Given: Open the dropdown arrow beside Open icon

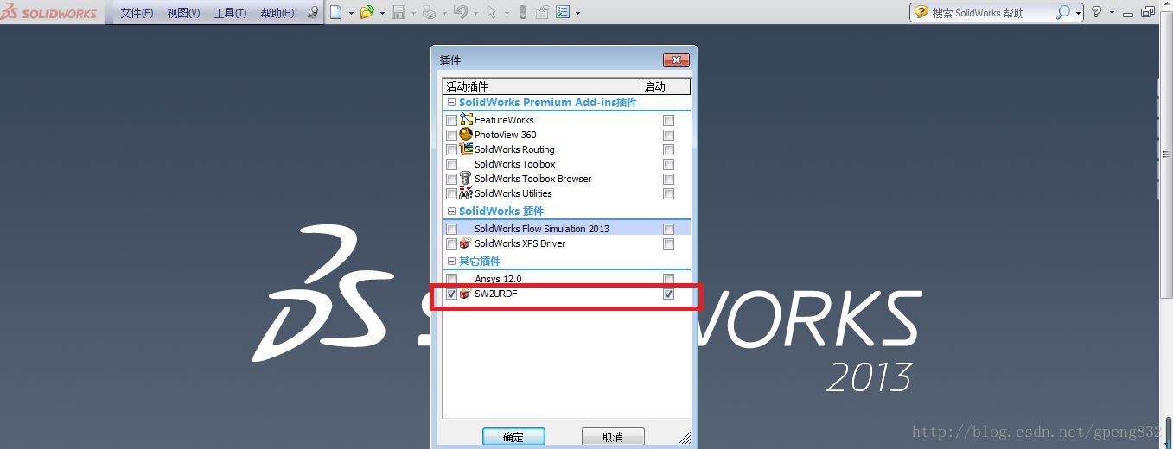Looking at the screenshot, I should (x=382, y=13).
